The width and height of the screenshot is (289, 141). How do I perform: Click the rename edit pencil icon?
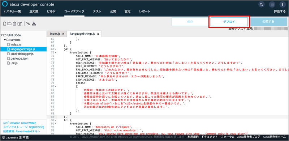coord(20,23)
